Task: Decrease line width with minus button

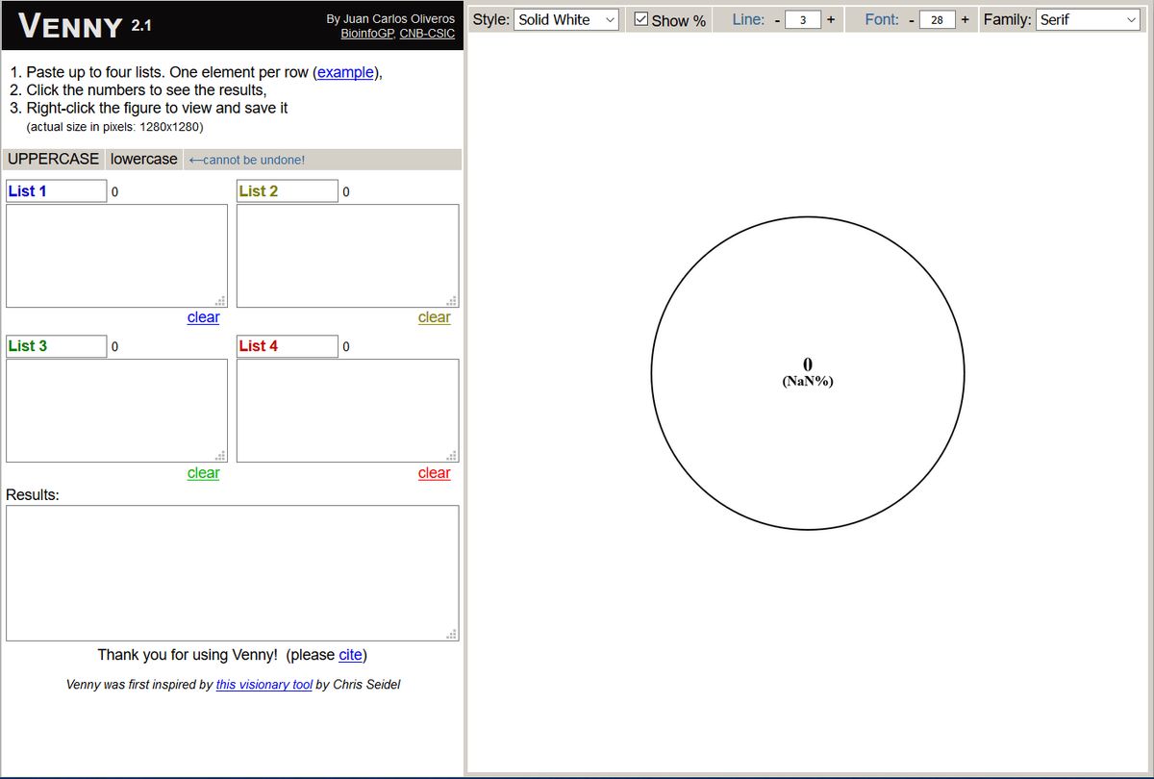Action: point(777,20)
